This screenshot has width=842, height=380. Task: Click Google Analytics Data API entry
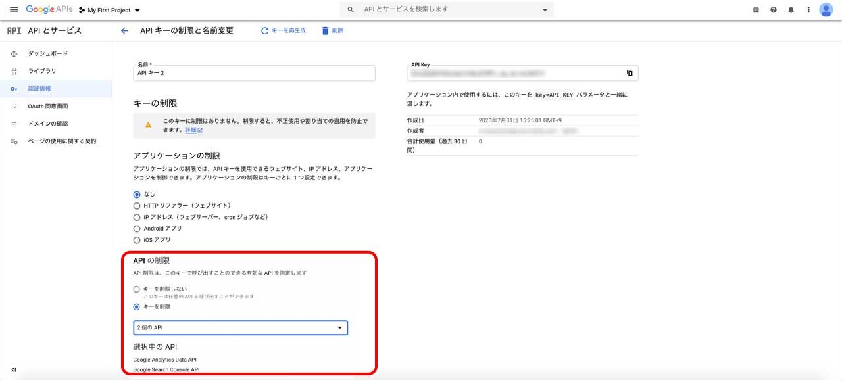coord(164,360)
